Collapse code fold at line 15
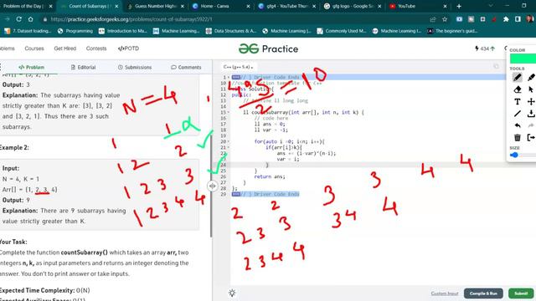The height and width of the screenshot is (301, 536). [x=229, y=112]
